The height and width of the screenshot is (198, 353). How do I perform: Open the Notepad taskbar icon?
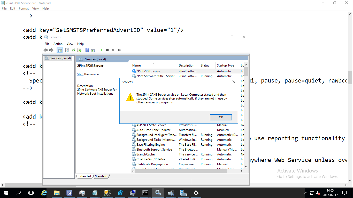tap(95, 193)
